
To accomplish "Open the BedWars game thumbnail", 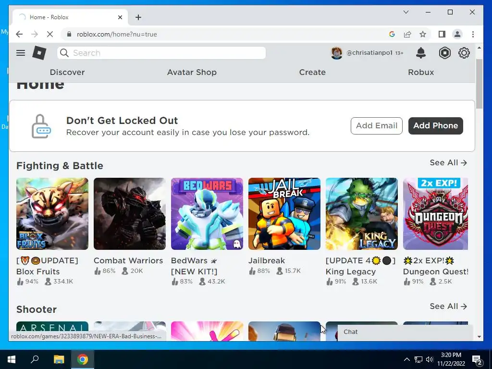I will click(207, 214).
